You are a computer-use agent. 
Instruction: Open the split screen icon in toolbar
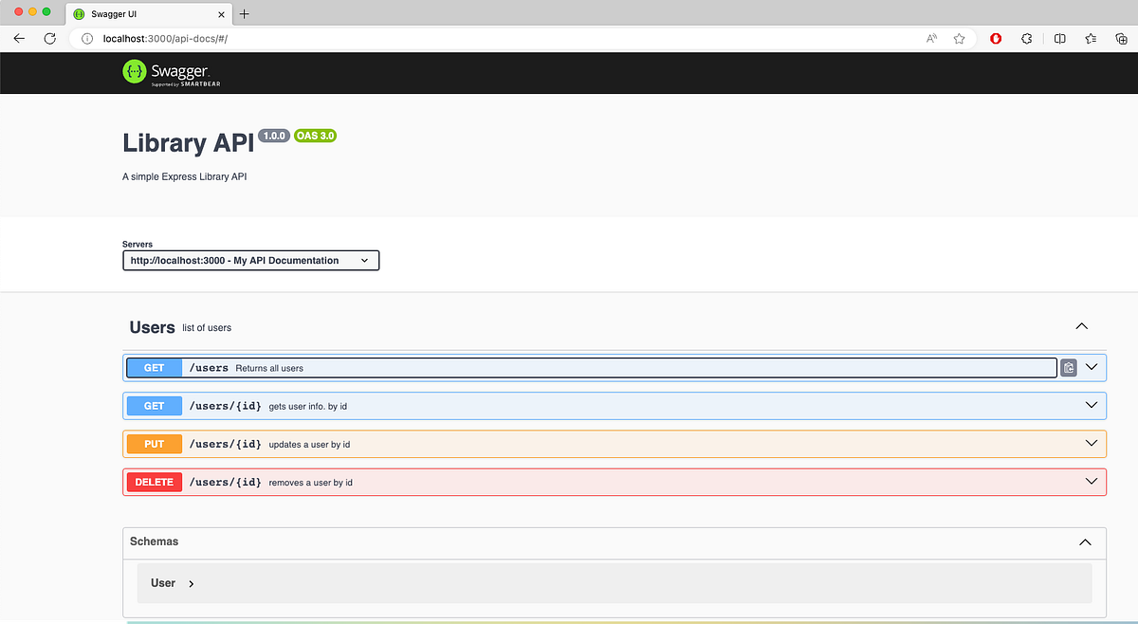(x=1059, y=38)
